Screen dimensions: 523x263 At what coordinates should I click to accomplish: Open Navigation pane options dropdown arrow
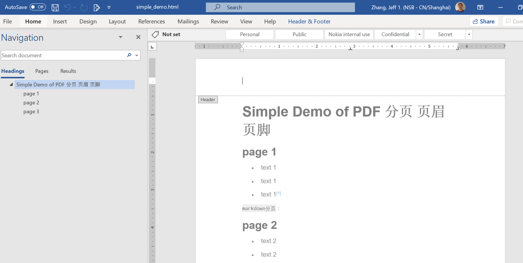click(121, 37)
